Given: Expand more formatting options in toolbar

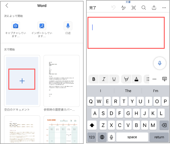Looking at the screenshot, I should [154, 79].
